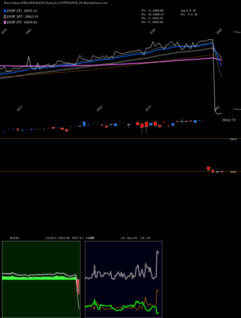Select the 'DOW MT: 1062.58' legend text
Viewport: 241px width, 318px height.
pos(23,16)
